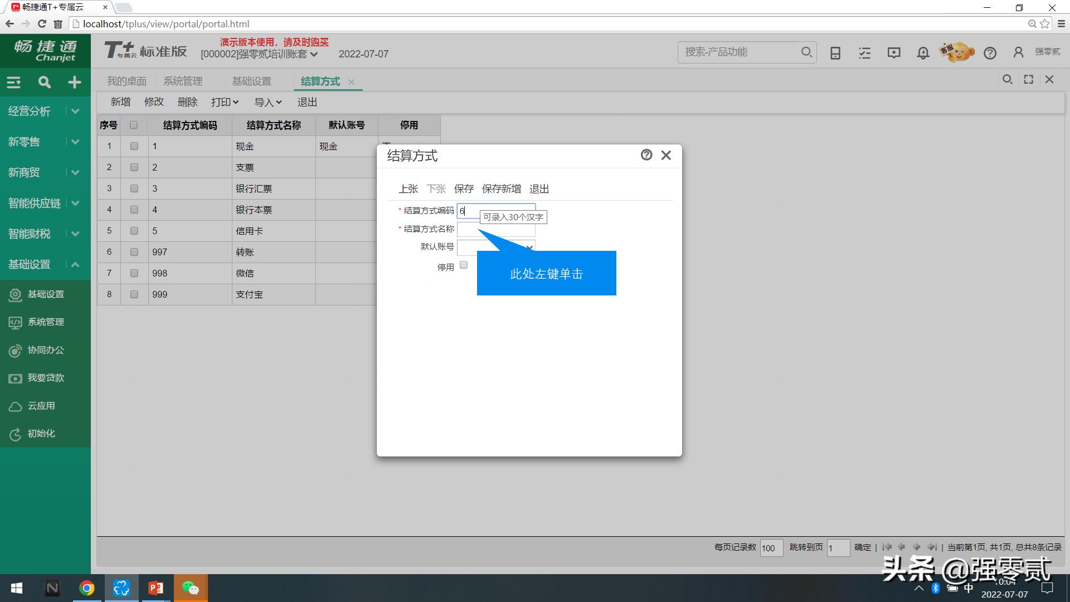Open WeChat from the taskbar
This screenshot has height=602, width=1070.
coord(191,588)
